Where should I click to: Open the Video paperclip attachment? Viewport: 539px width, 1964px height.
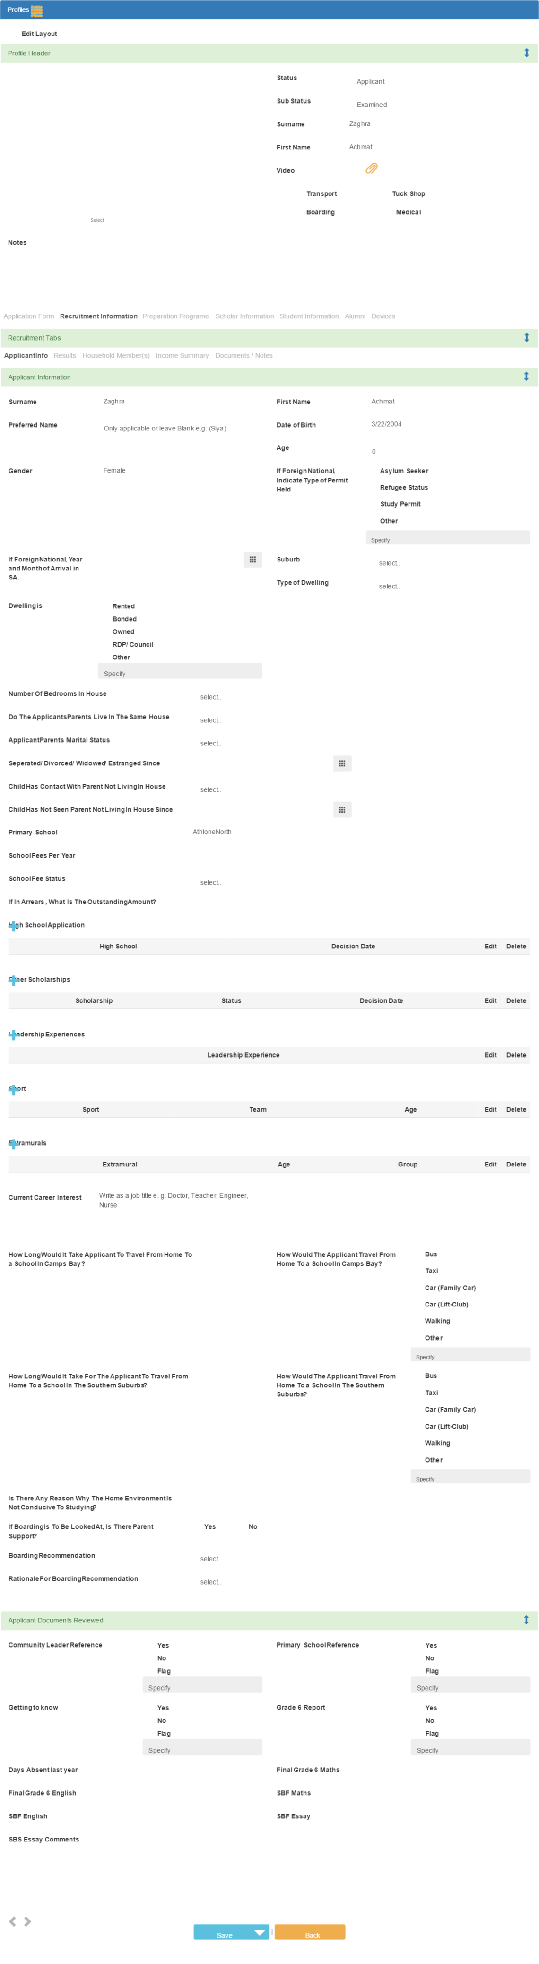[371, 168]
